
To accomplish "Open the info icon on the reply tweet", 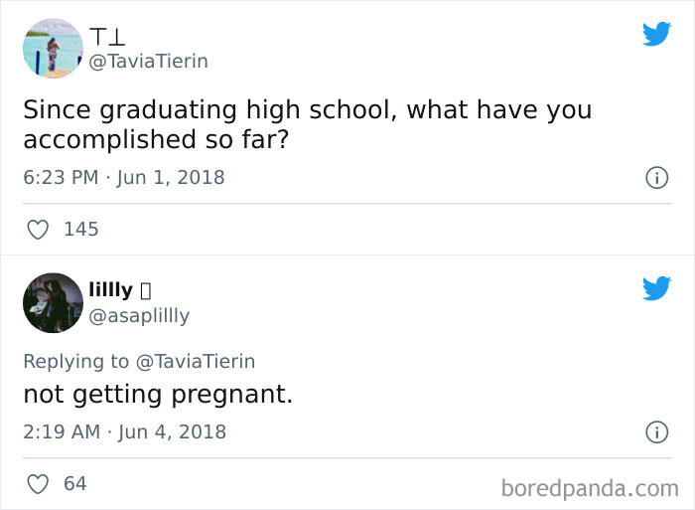I will (x=655, y=432).
